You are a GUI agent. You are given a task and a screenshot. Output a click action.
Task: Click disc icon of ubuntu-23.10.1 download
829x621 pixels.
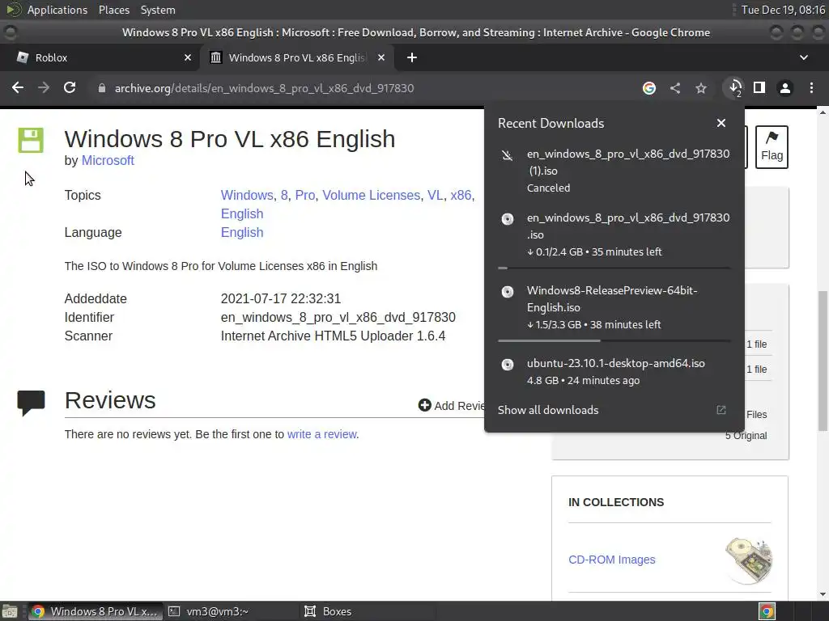508,365
